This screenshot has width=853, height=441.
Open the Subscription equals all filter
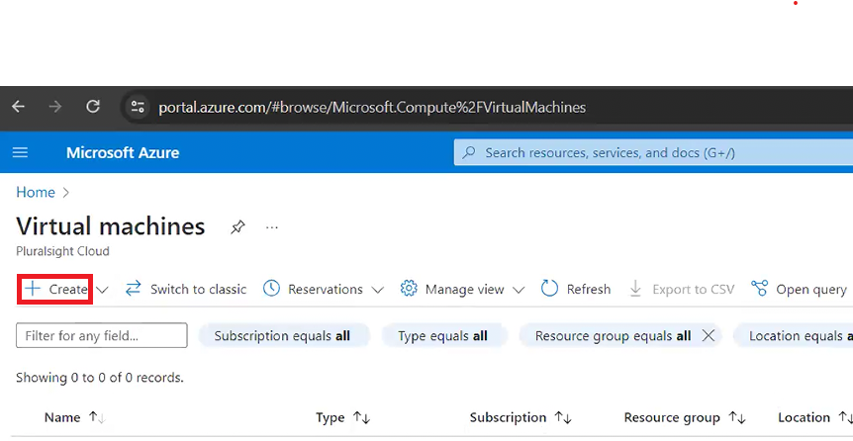282,336
